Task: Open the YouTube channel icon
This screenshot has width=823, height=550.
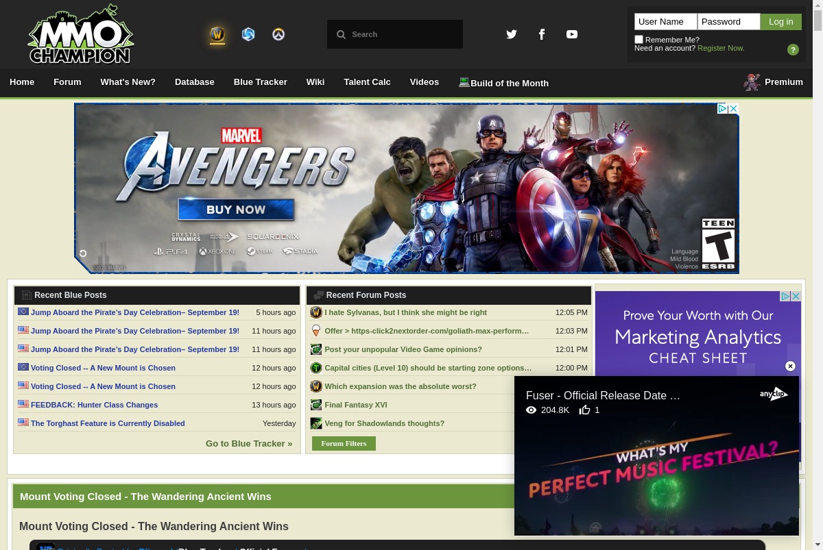Action: [x=572, y=34]
